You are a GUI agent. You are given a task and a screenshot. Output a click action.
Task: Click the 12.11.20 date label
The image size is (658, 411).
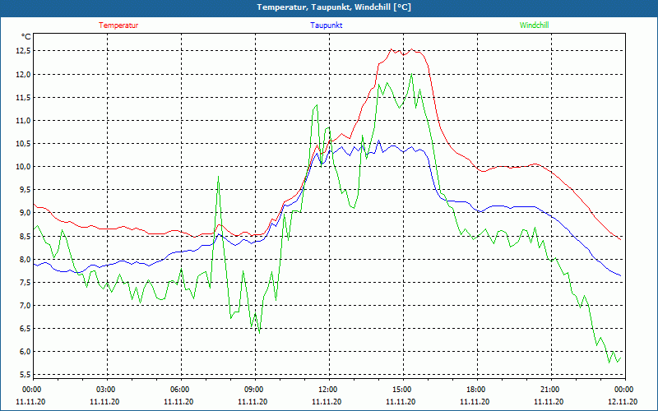coord(623,402)
